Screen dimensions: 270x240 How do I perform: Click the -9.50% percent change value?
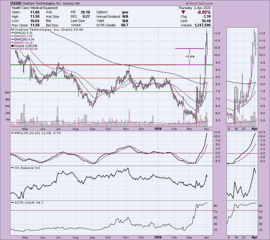(204, 12)
